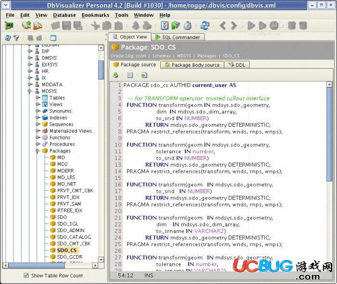
Task: Open the File menu
Action: pyautogui.click(x=10, y=15)
